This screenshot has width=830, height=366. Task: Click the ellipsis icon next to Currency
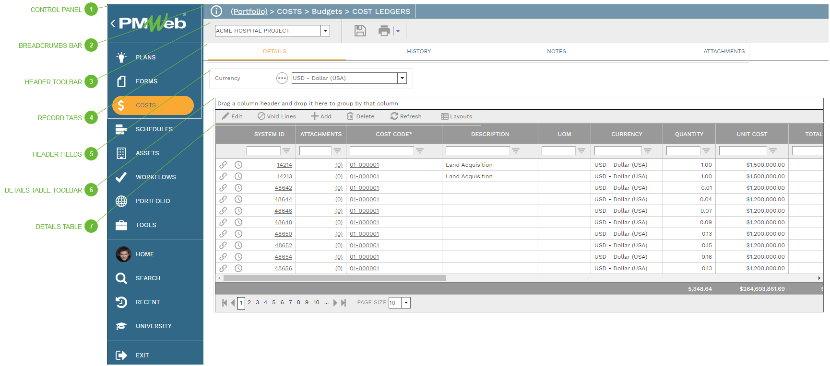282,78
